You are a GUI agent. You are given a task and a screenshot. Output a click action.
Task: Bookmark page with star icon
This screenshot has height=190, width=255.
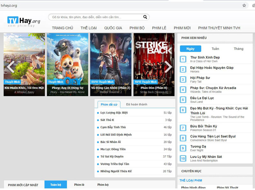click(x=244, y=5)
